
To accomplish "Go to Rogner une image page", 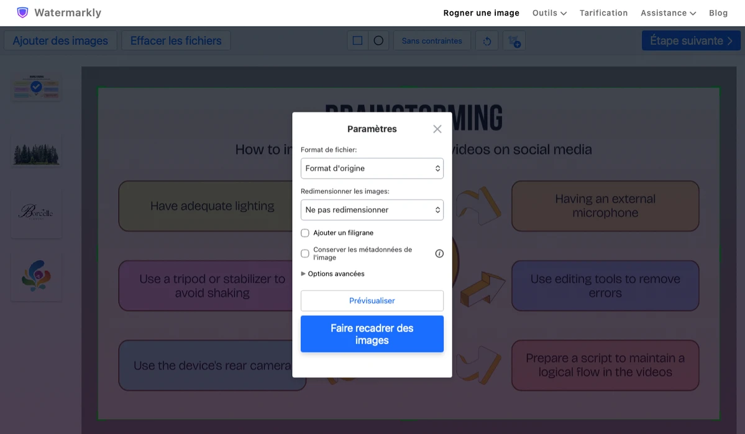I will 482,13.
